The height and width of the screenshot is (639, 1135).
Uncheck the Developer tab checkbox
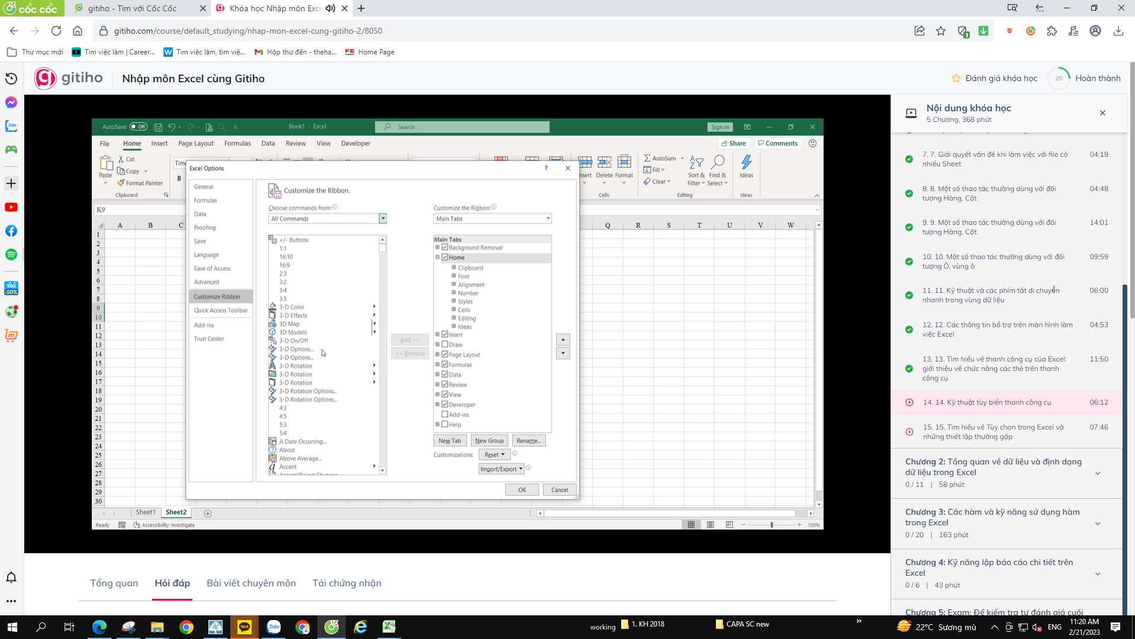pyautogui.click(x=445, y=404)
